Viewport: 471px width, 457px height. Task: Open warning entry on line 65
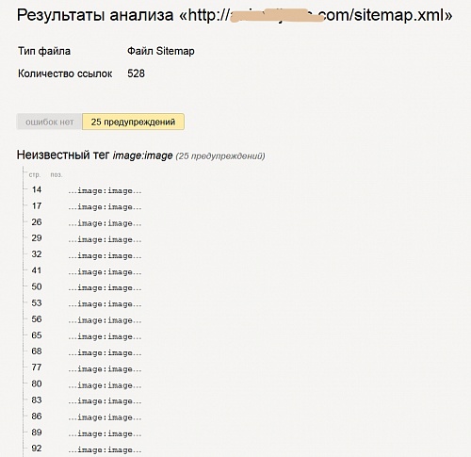coord(87,335)
